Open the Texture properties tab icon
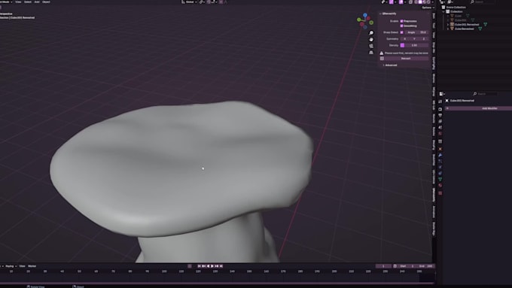512x288 pixels. [x=440, y=193]
